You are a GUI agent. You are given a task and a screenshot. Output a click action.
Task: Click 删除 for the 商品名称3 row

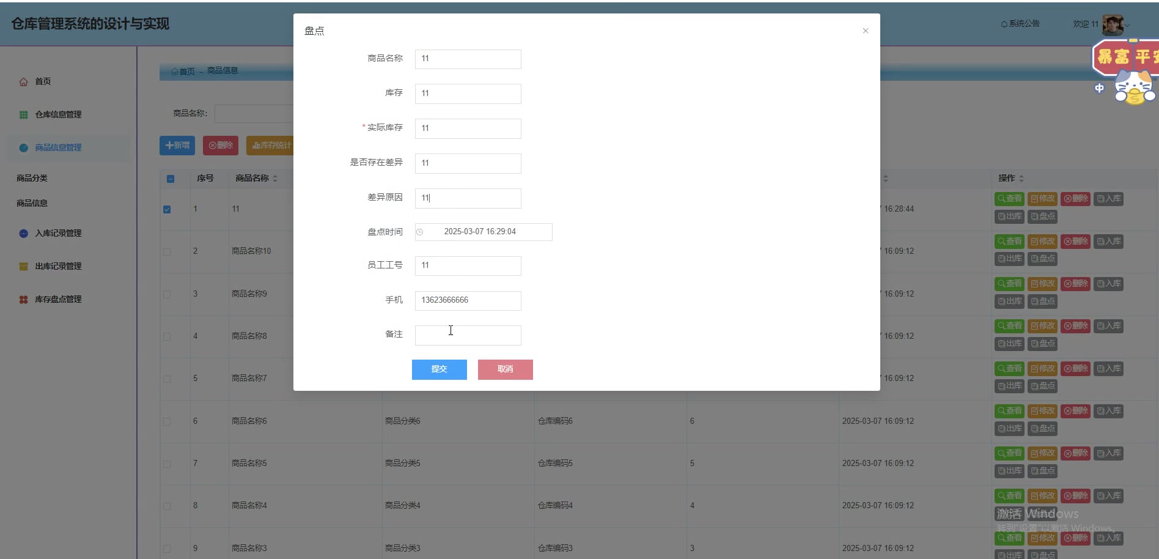1076,538
